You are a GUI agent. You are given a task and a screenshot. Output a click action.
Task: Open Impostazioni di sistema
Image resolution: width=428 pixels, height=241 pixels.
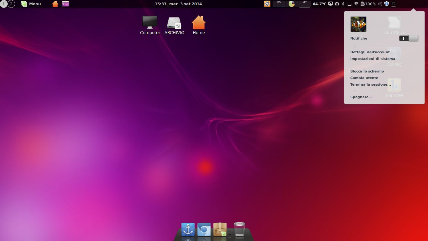click(x=373, y=59)
